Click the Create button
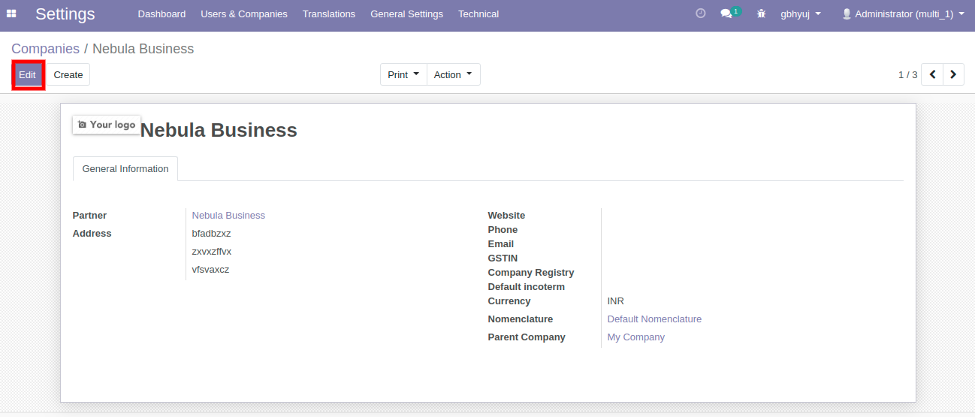 (x=68, y=74)
